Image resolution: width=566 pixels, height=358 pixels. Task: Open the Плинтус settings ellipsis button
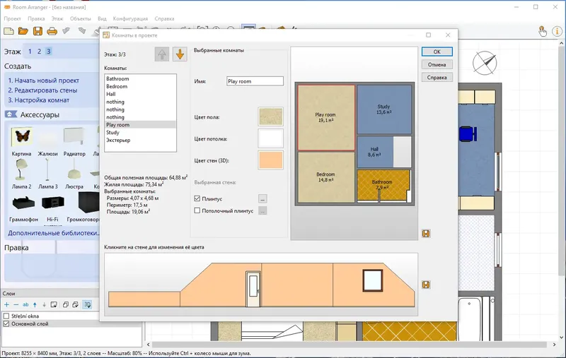(262, 198)
